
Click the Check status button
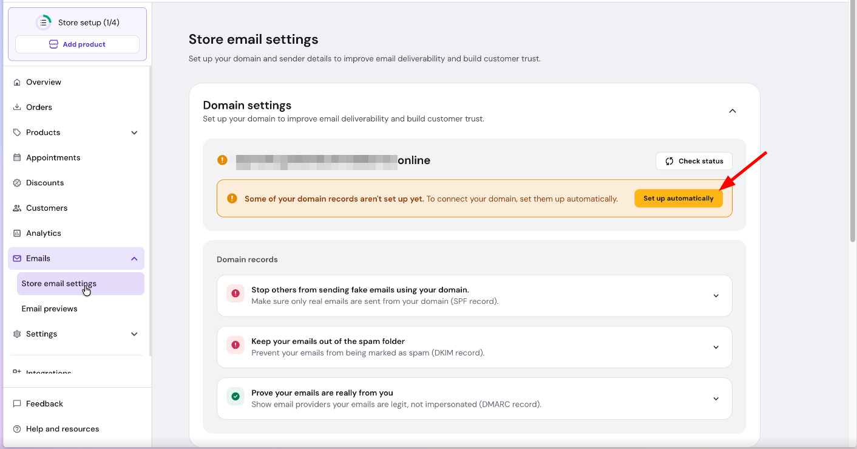(694, 161)
